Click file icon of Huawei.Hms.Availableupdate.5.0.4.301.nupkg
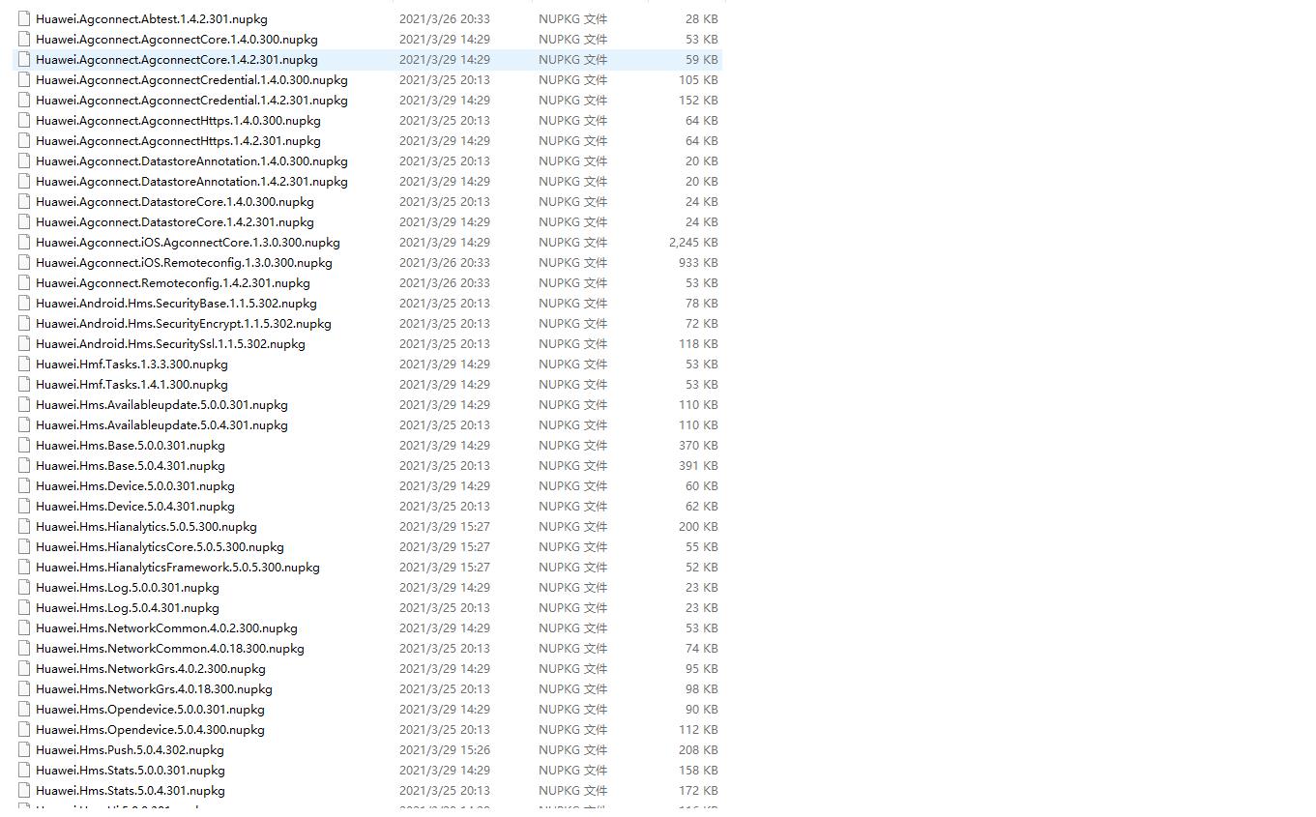Viewport: 1316px width, 817px height. pos(24,424)
